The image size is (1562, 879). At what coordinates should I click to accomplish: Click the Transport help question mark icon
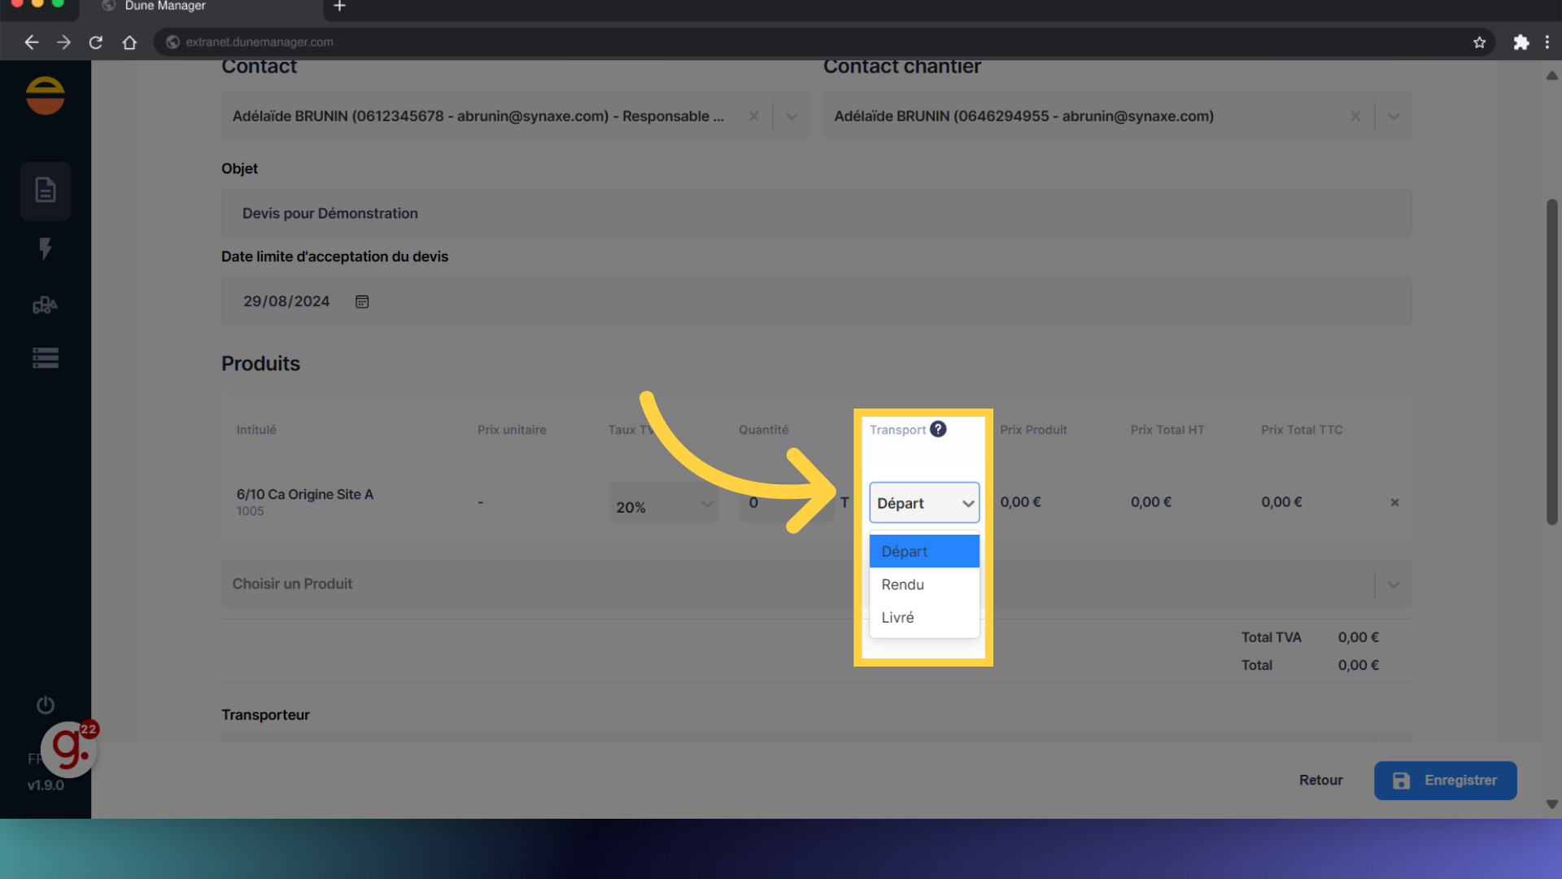coord(938,429)
